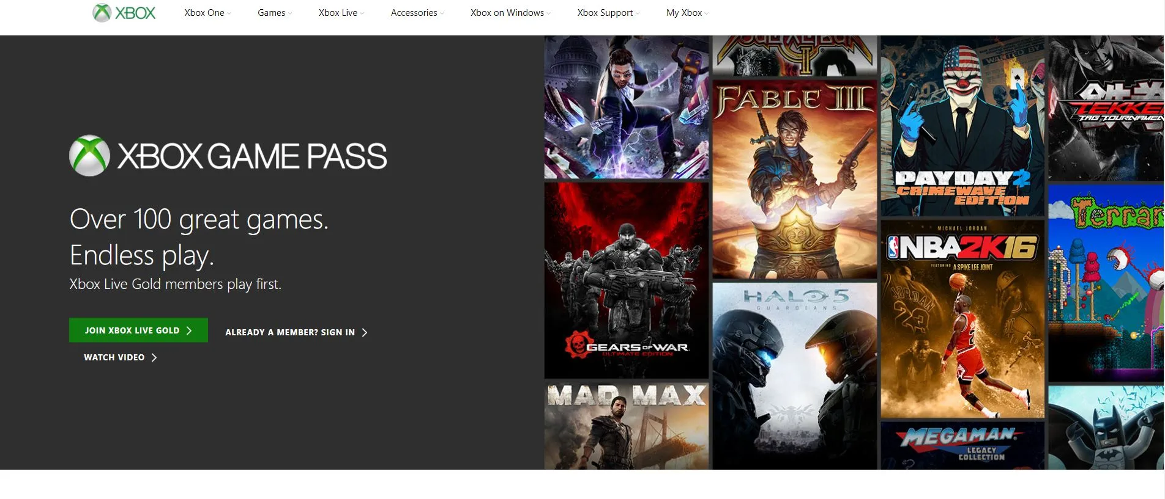Expand the Xbox Support dropdown chevron
Viewport: 1165px width, 499px height.
click(x=638, y=13)
